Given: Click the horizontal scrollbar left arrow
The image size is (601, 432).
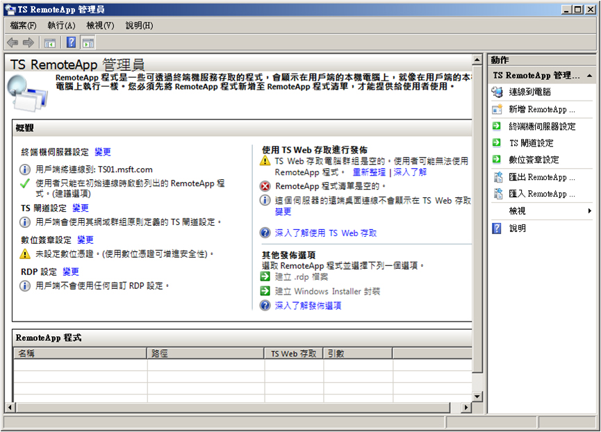Looking at the screenshot, I should 10,408.
